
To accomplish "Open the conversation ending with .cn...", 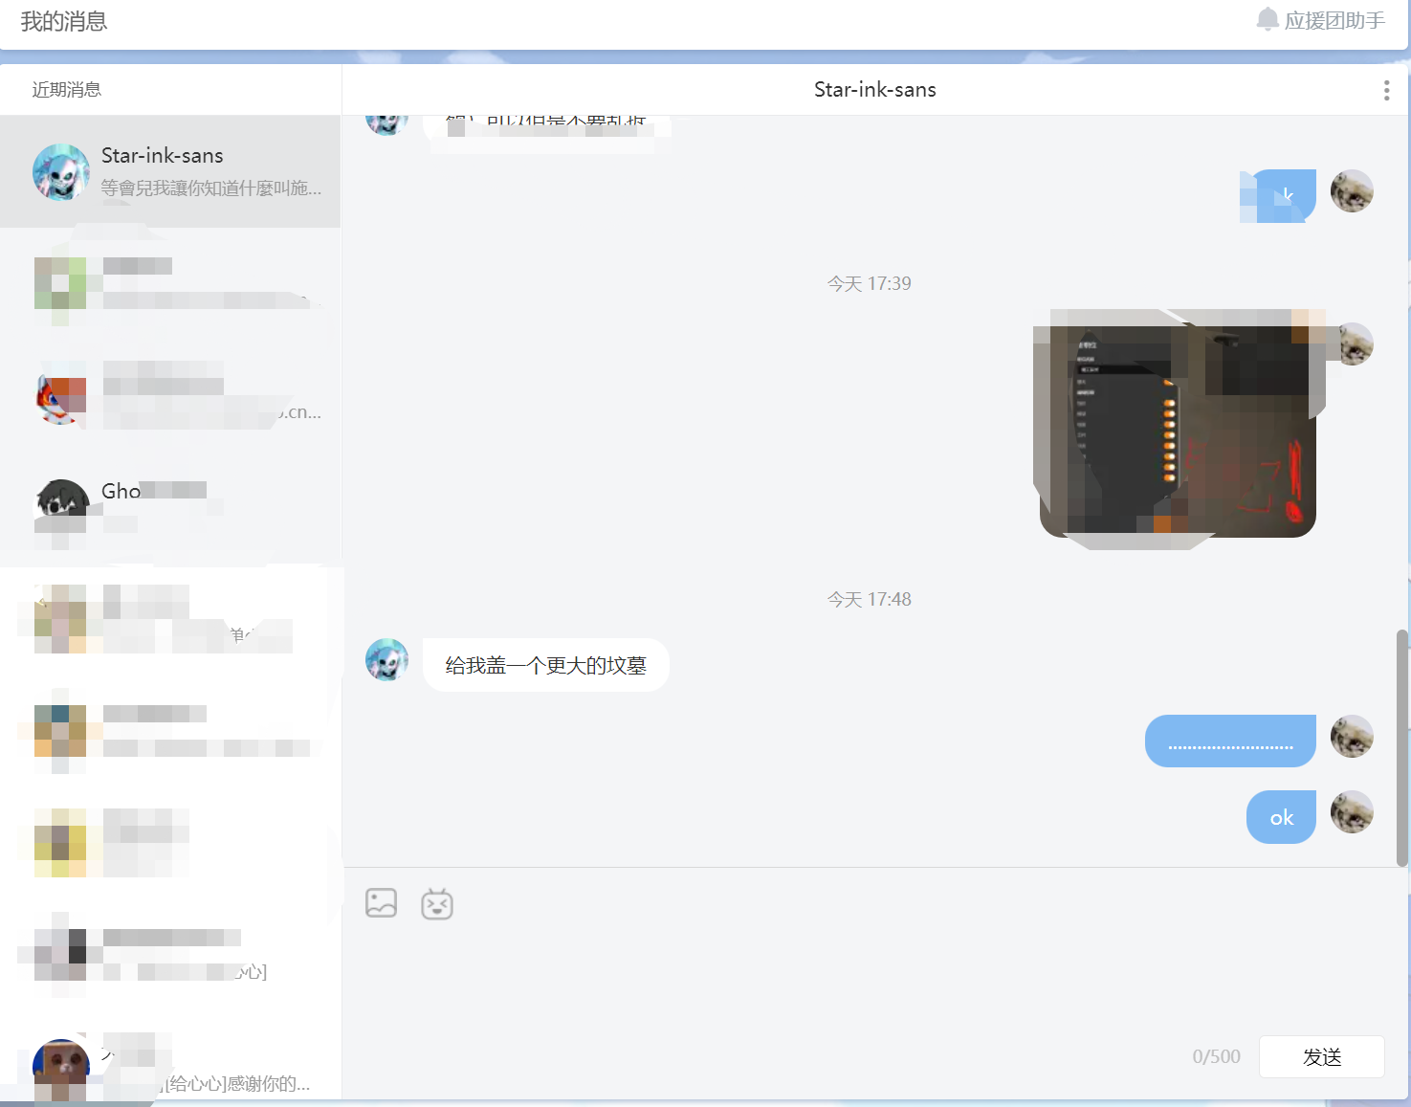I will [170, 394].
